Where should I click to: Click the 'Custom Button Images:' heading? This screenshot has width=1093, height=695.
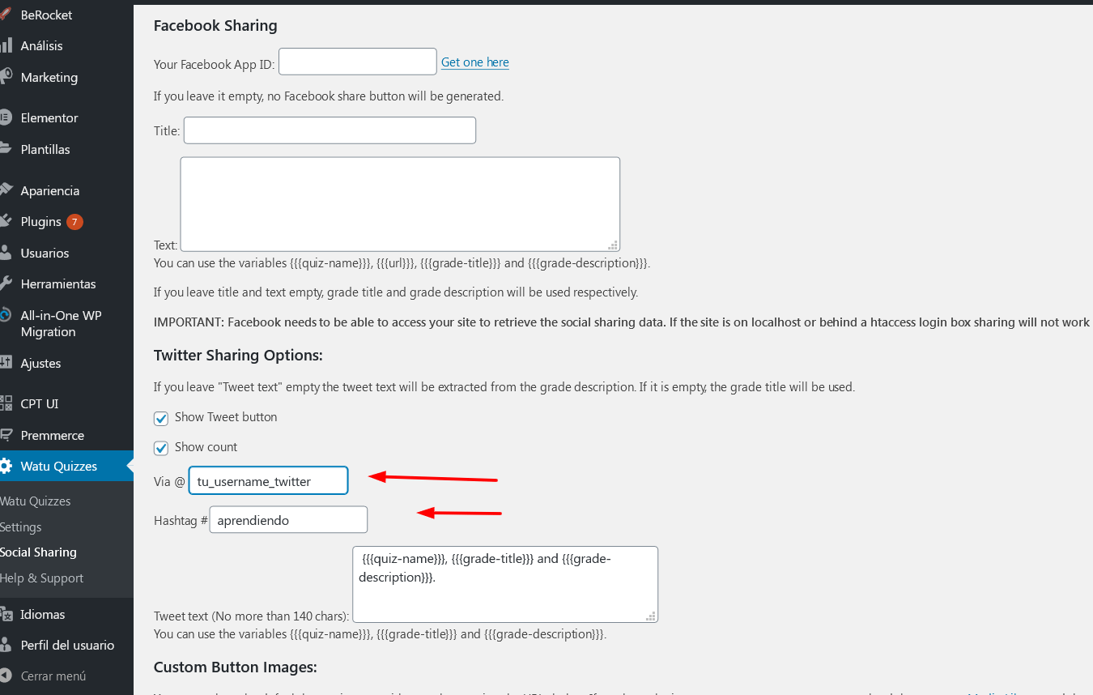235,667
